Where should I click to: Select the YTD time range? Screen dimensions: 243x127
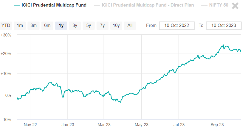[x=6, y=25]
